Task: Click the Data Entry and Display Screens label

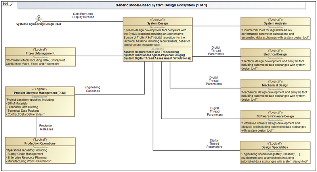Action: (x=84, y=15)
